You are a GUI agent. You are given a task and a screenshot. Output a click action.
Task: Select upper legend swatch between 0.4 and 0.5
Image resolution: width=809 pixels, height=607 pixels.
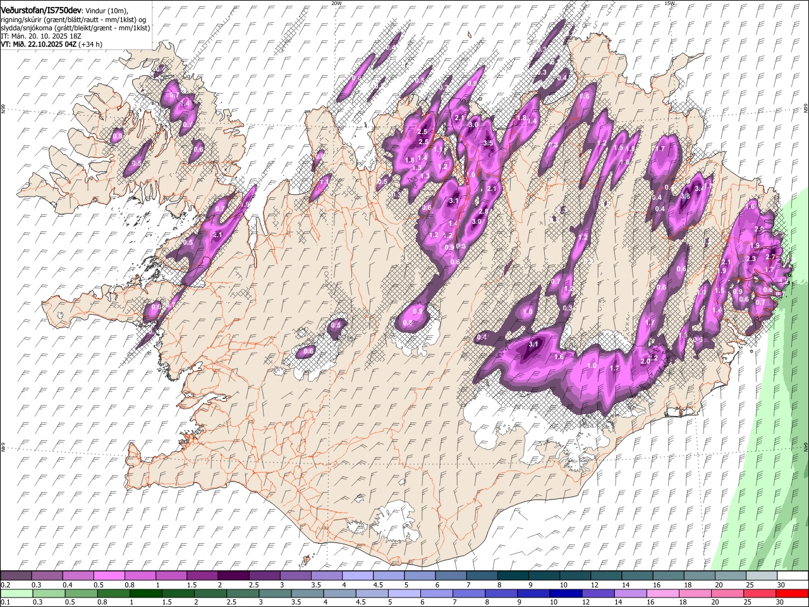[78, 576]
